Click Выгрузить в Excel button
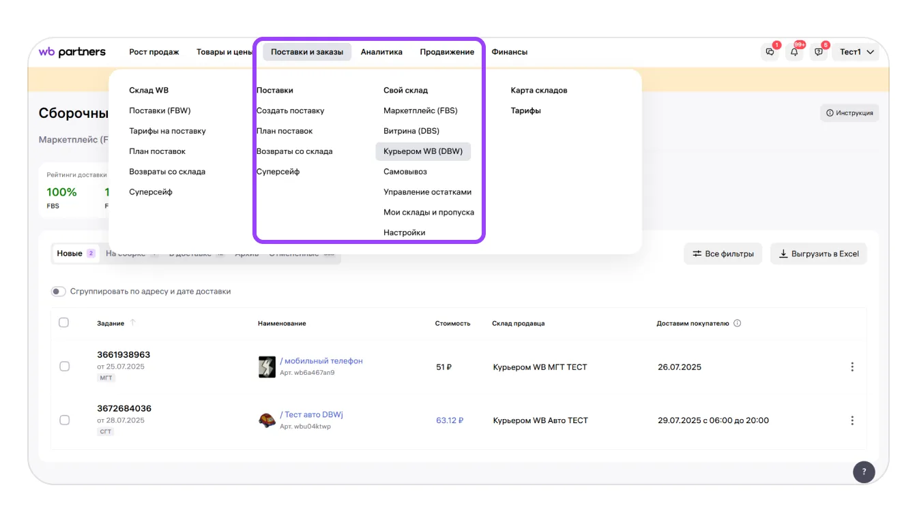 tap(819, 254)
